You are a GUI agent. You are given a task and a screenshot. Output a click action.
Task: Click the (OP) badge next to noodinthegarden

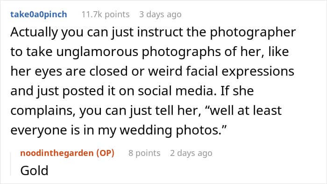click(105, 153)
